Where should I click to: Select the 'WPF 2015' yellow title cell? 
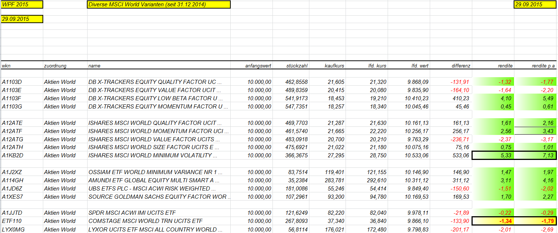pos(22,4)
